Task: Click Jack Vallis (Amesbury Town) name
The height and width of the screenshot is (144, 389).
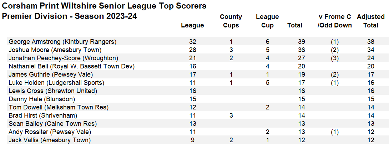Action: 49,140
